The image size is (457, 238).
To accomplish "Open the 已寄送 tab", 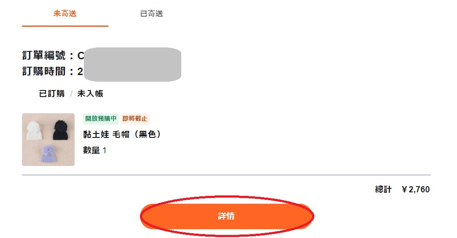I will click(151, 14).
